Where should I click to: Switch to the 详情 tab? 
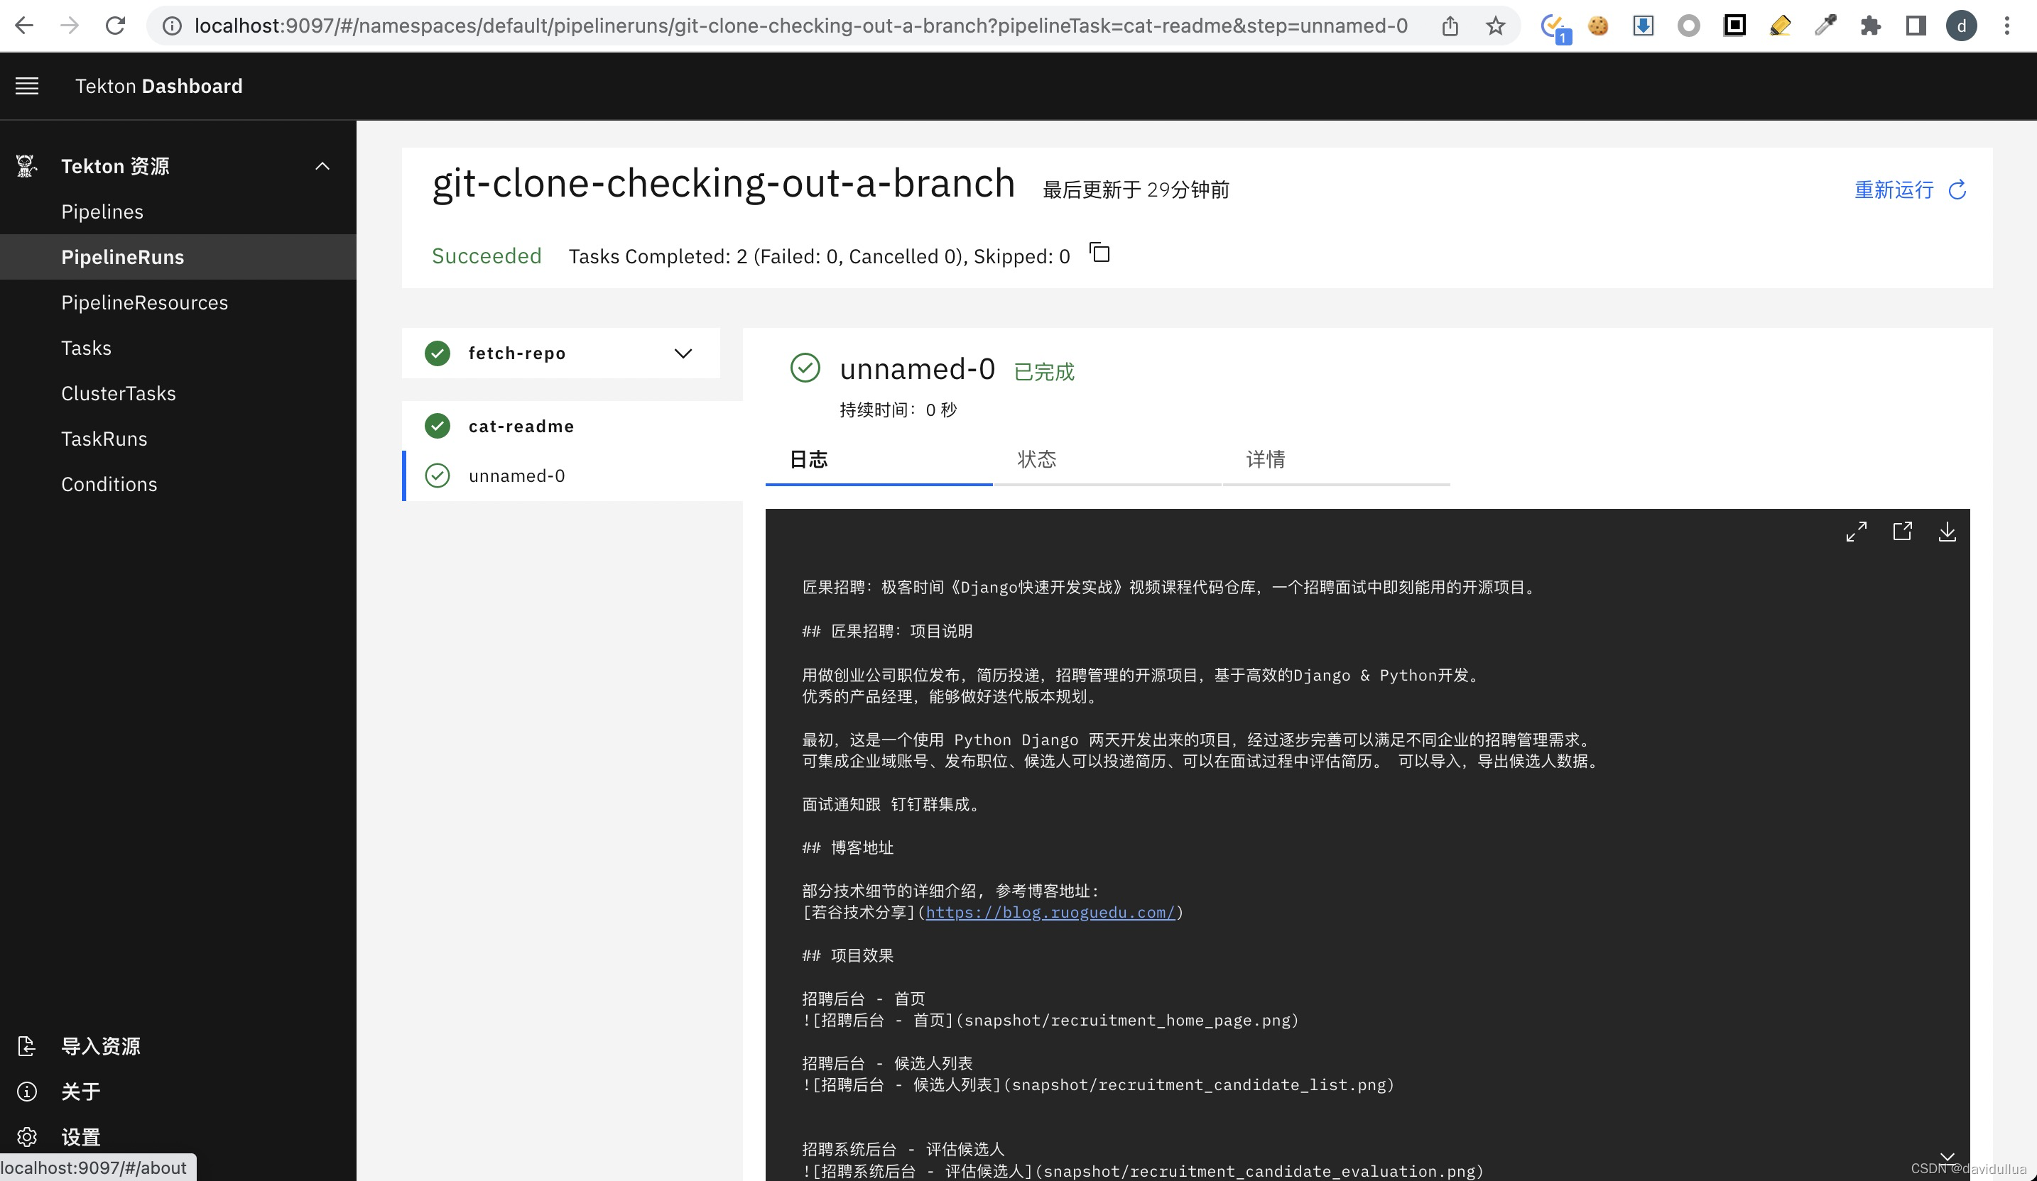(1335, 460)
